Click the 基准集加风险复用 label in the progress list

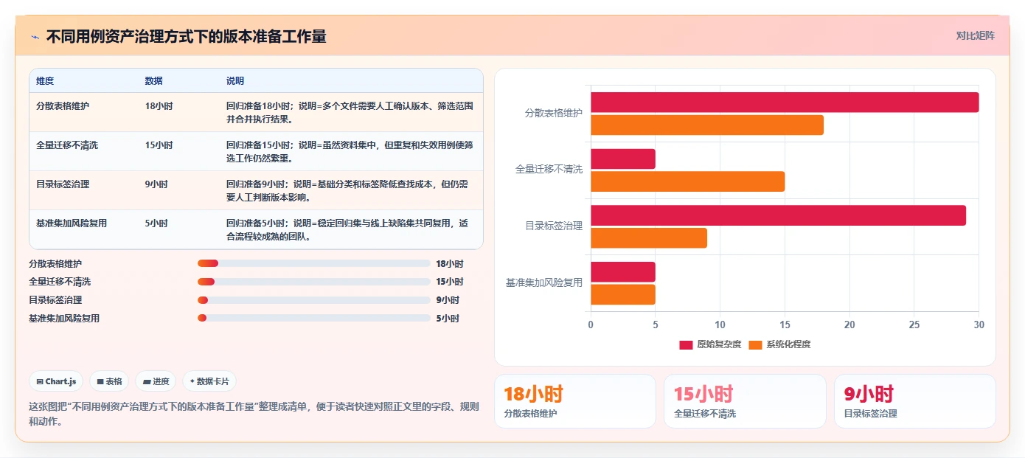(64, 318)
